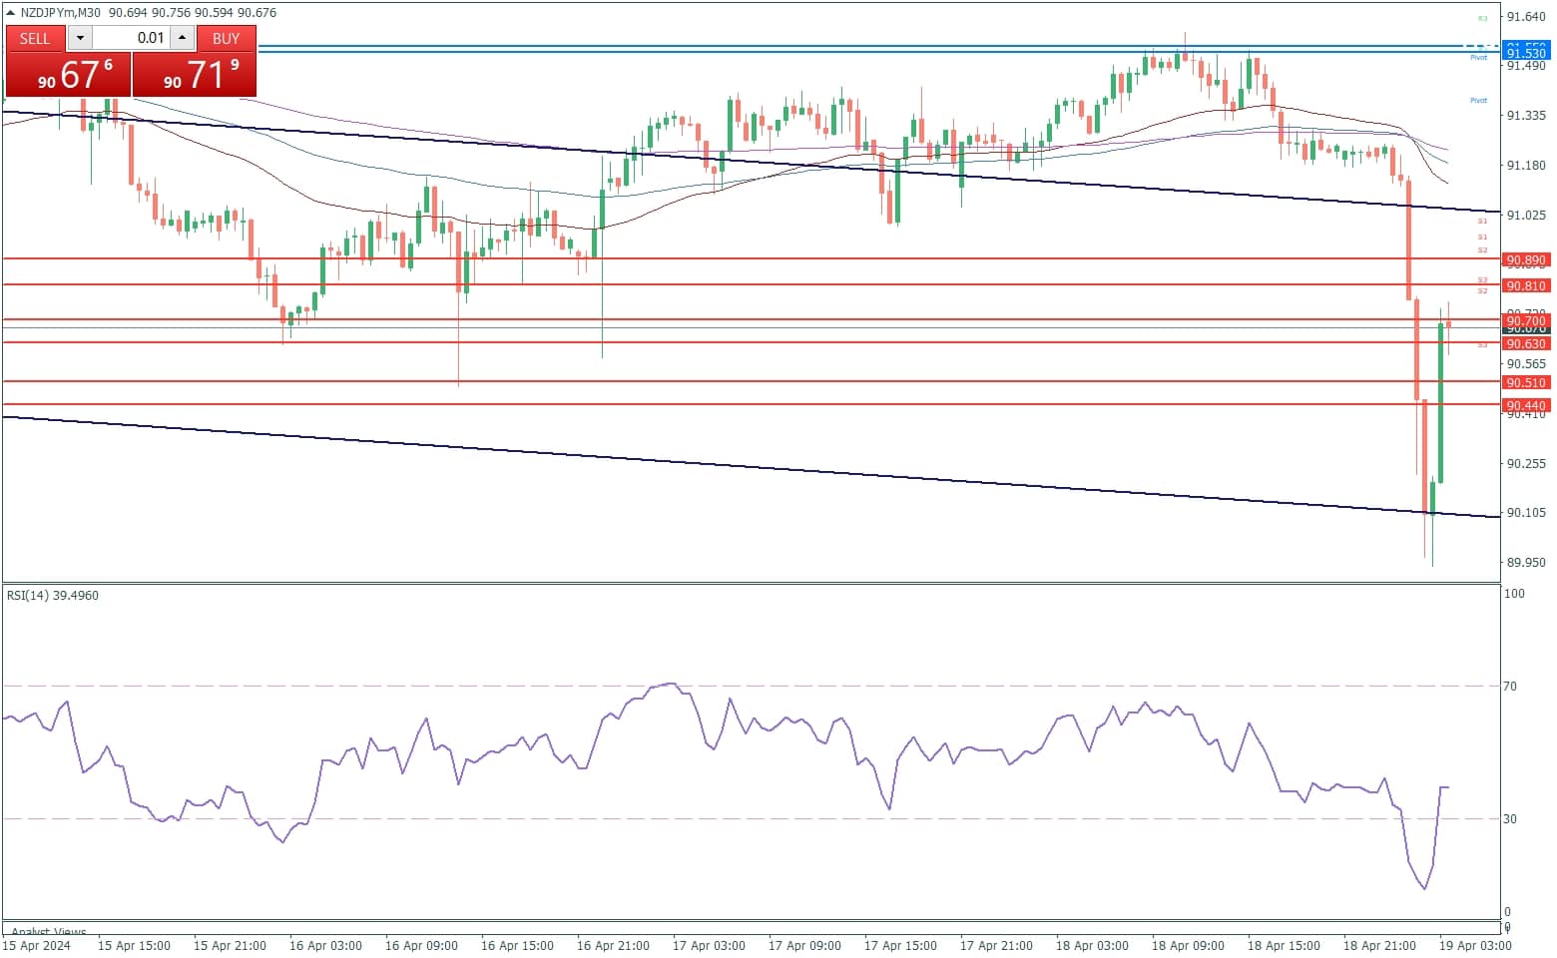
Task: Collapse one-click trading panel triangle icon
Action: point(11,13)
